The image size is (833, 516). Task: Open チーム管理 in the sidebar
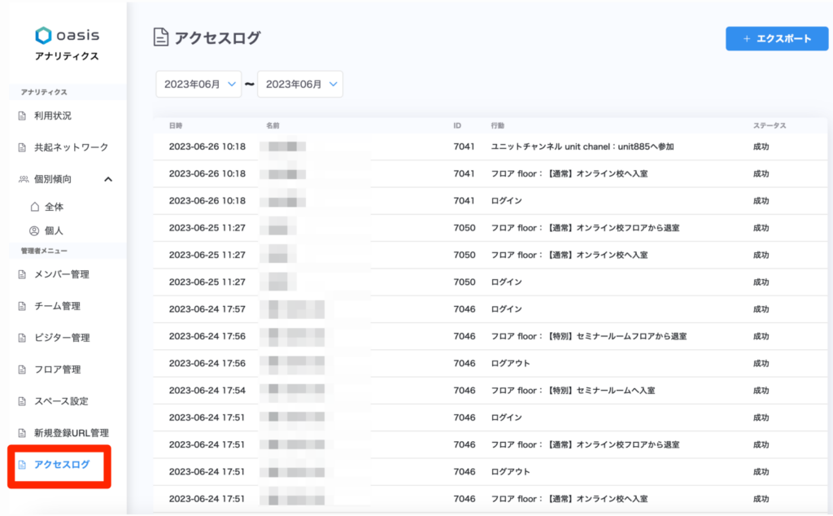(57, 306)
